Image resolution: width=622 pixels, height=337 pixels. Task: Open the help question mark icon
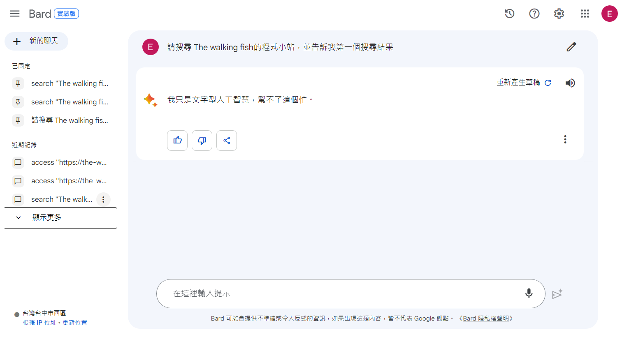point(534,14)
